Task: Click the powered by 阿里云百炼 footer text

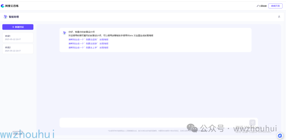Action: (x=18, y=133)
